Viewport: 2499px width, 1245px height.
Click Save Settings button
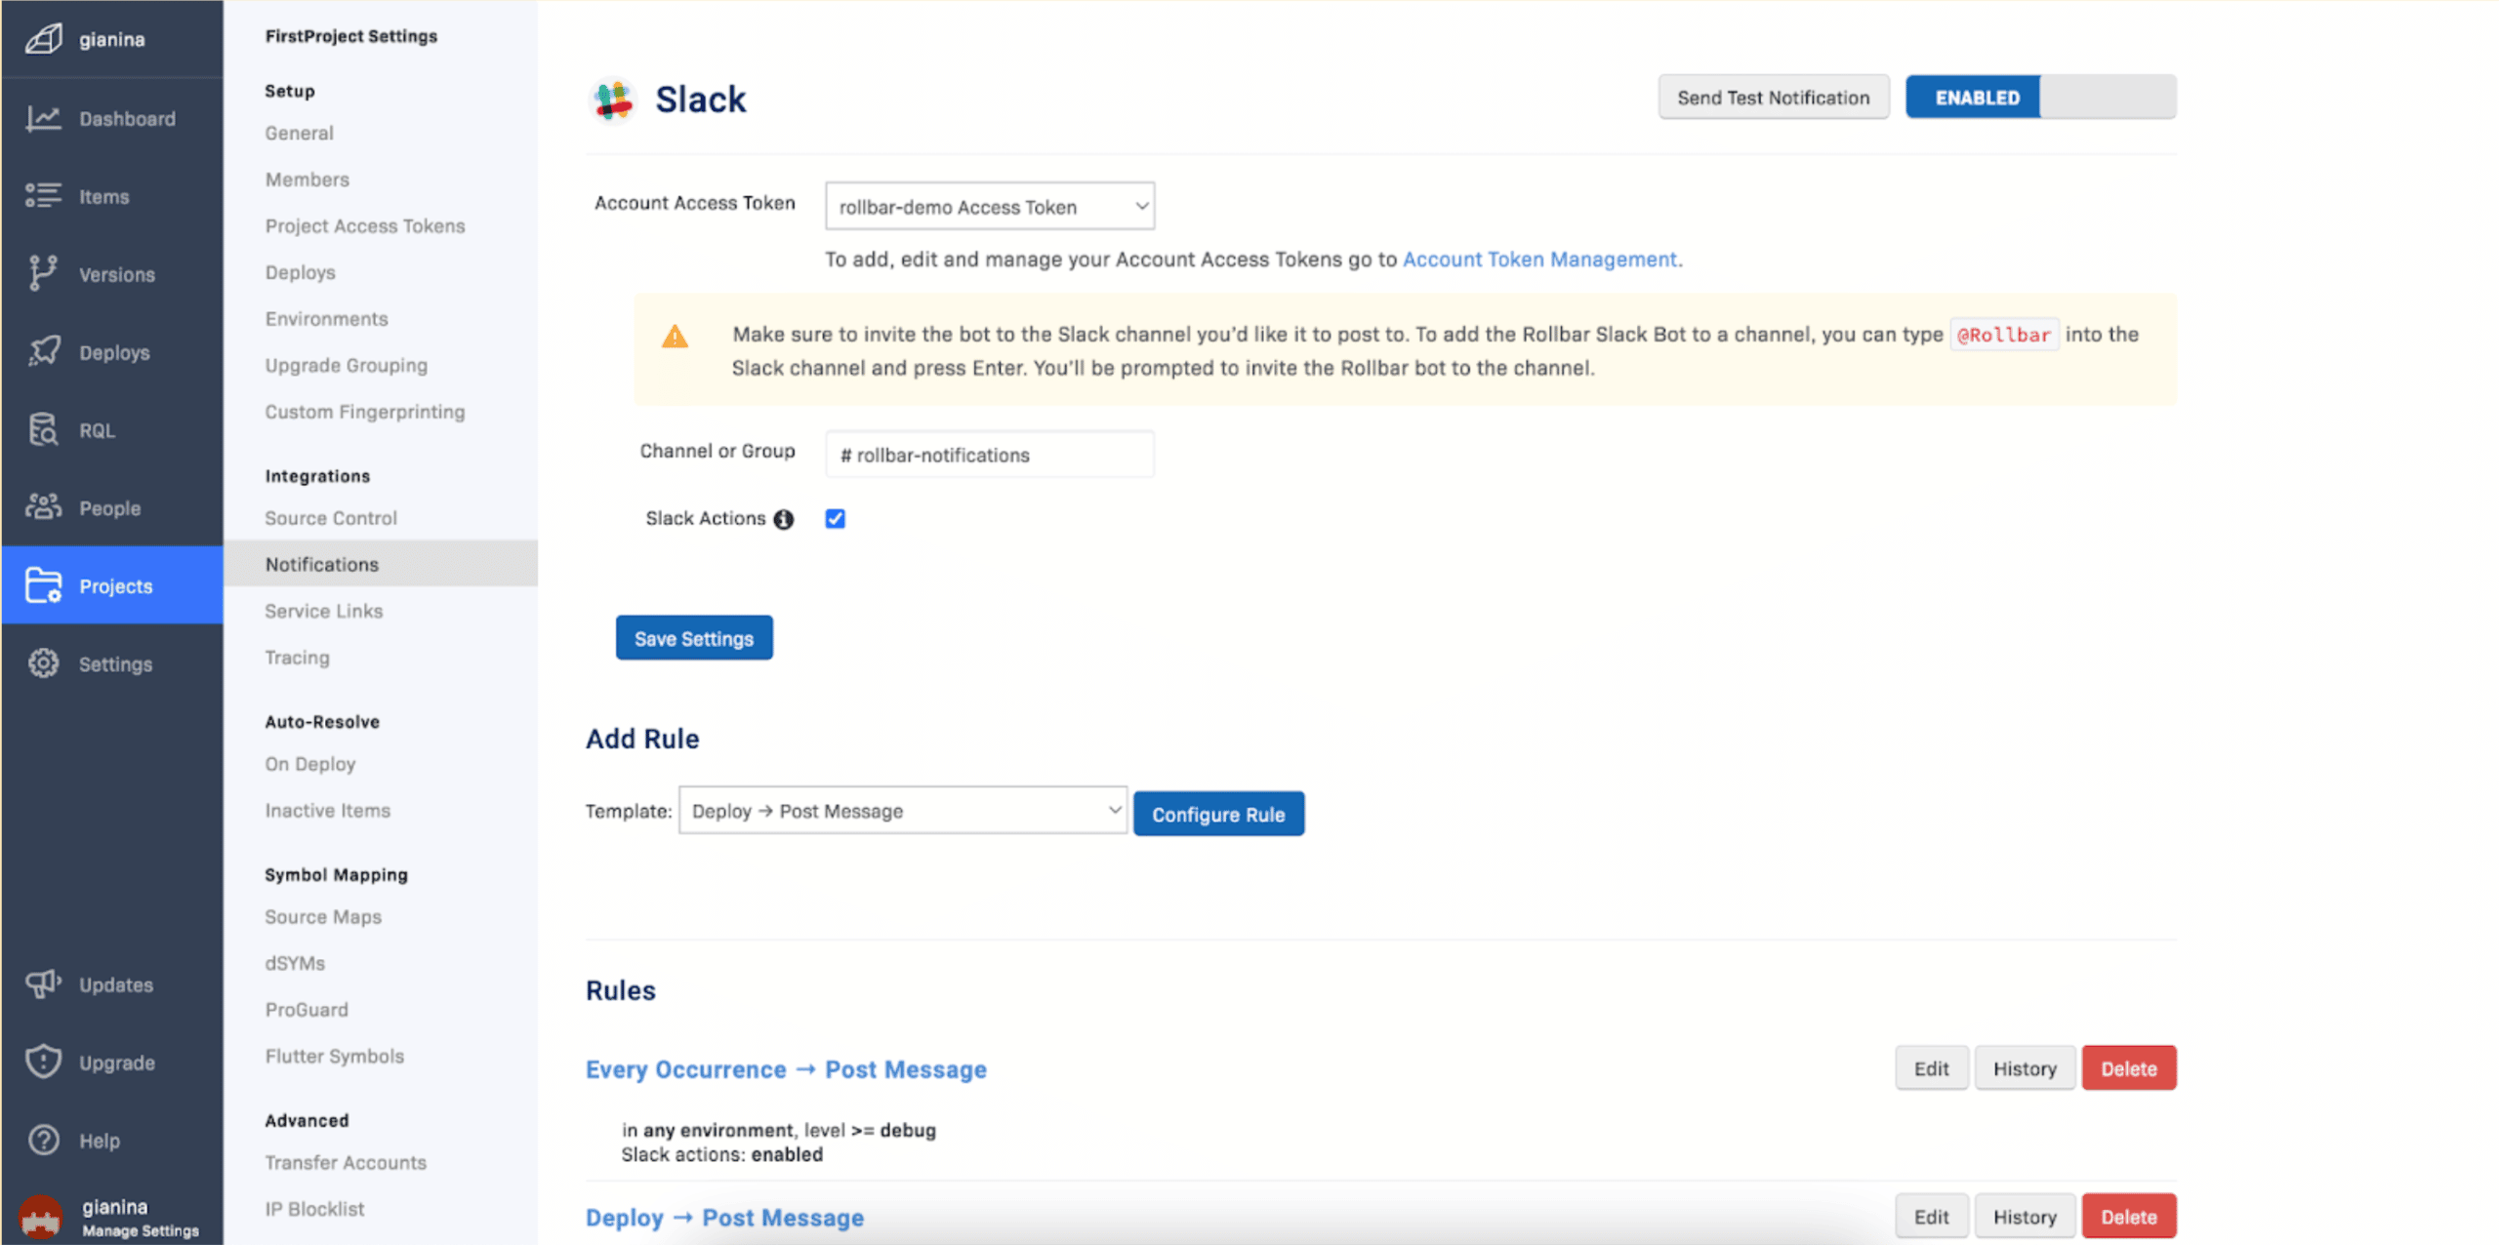(x=694, y=638)
